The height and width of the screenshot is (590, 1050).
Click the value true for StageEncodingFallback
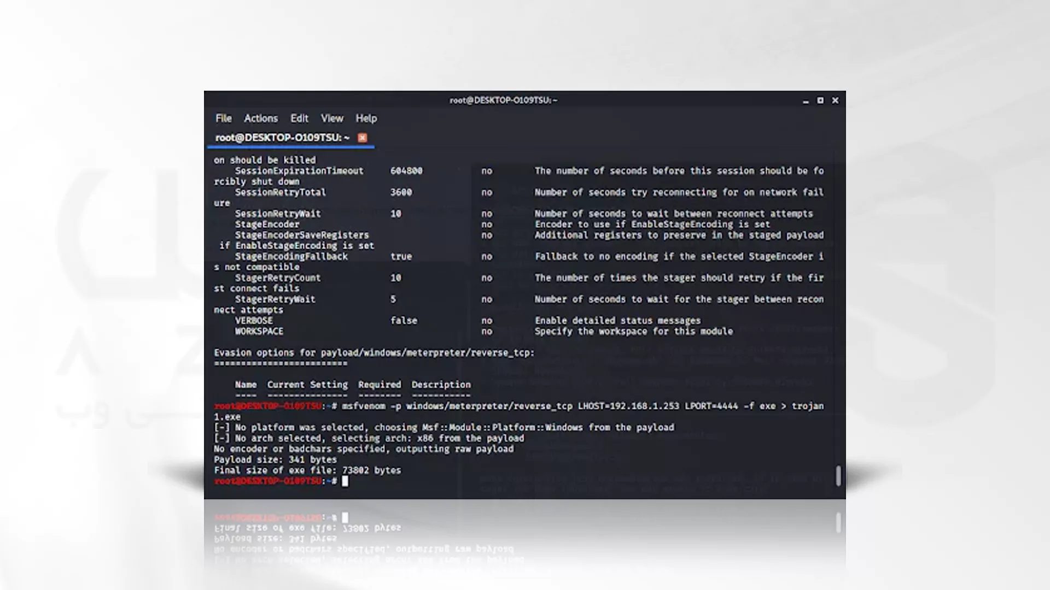pos(401,256)
